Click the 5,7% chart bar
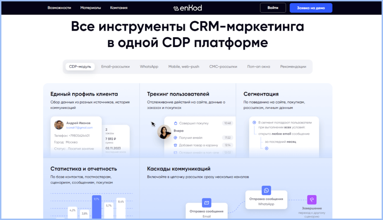This screenshot has height=220, width=383. coord(109,211)
